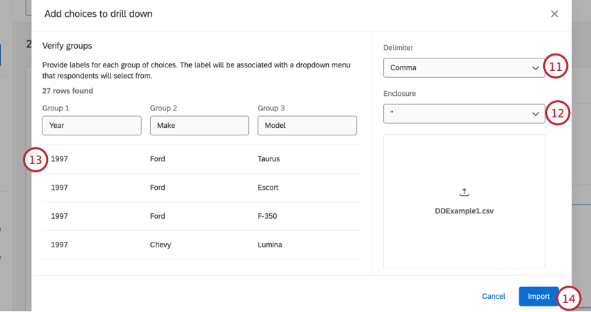This screenshot has width=591, height=312.
Task: Click the 'Verify groups' heading
Action: [x=67, y=46]
